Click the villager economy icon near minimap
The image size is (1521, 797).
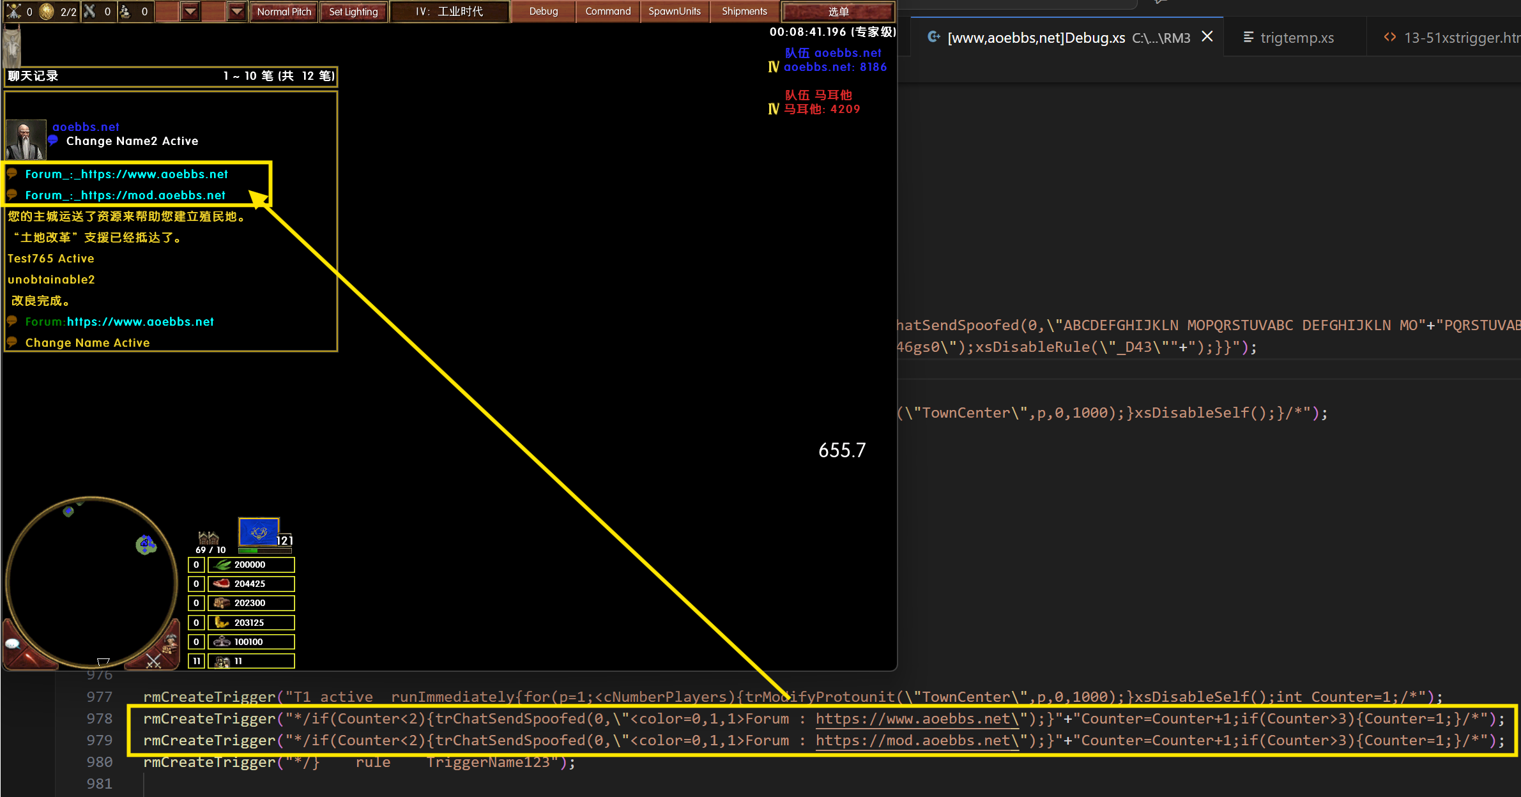coord(170,642)
